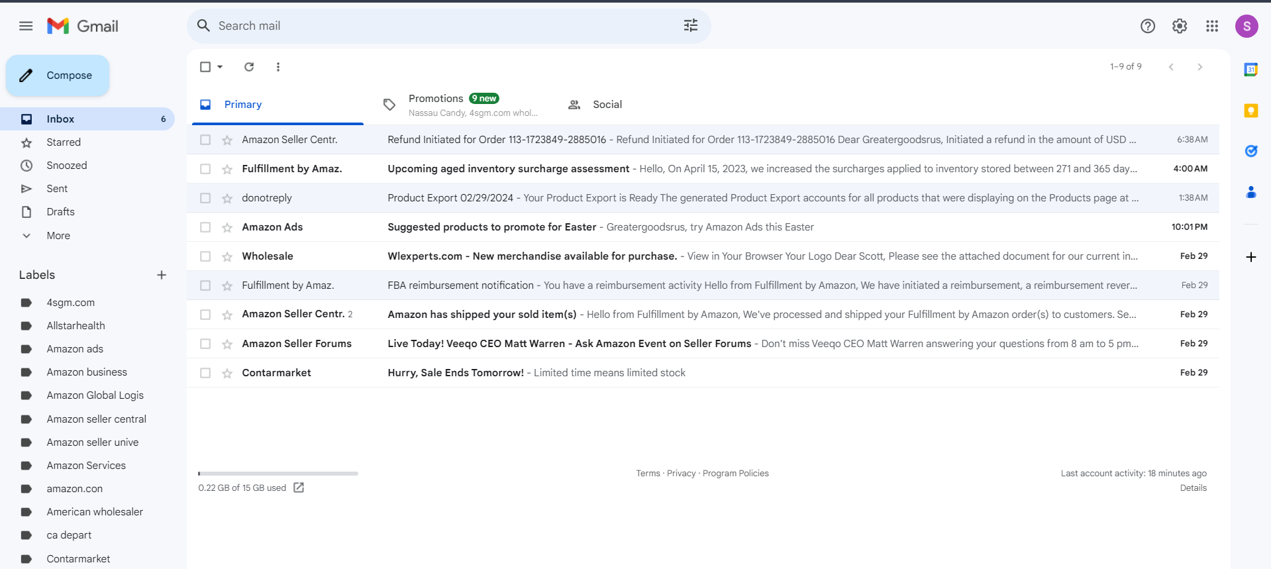
Task: Open the Hurry, Sale Ends Tomorrow email
Action: pos(703,373)
